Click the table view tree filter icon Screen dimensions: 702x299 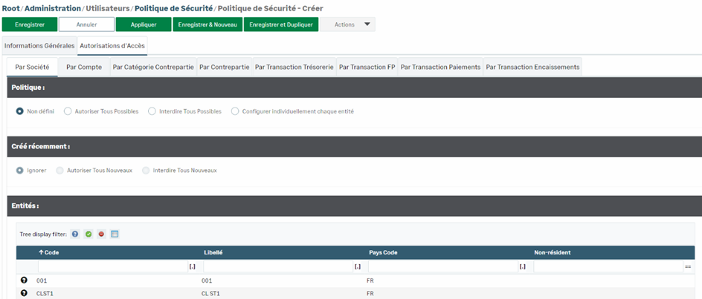pyautogui.click(x=115, y=234)
